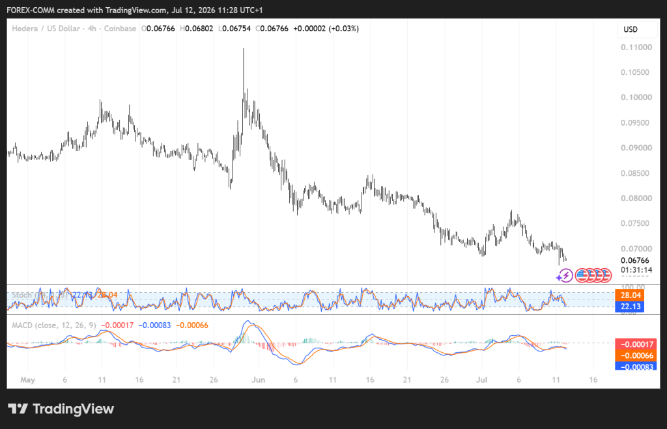
Task: Click the 0.08000 price axis label
Action: 636,198
